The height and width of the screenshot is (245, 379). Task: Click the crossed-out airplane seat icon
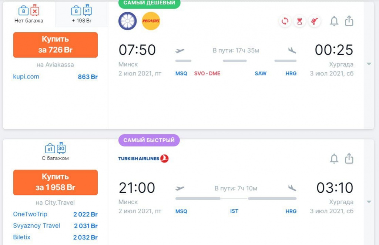(314, 21)
